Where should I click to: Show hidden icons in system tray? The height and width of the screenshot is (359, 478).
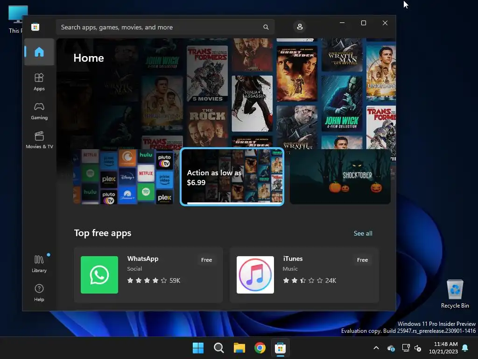(x=376, y=348)
